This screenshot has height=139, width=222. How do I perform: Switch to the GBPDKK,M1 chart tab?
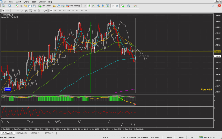tap(49, 133)
